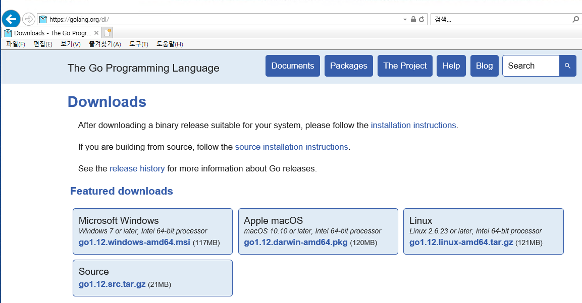Image resolution: width=582 pixels, height=303 pixels.
Task: Click the browser back arrow button
Action: pos(11,19)
